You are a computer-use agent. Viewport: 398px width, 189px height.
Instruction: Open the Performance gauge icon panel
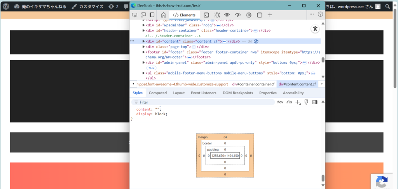[x=238, y=15]
